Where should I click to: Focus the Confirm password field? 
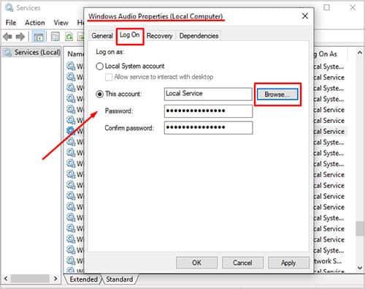208,128
